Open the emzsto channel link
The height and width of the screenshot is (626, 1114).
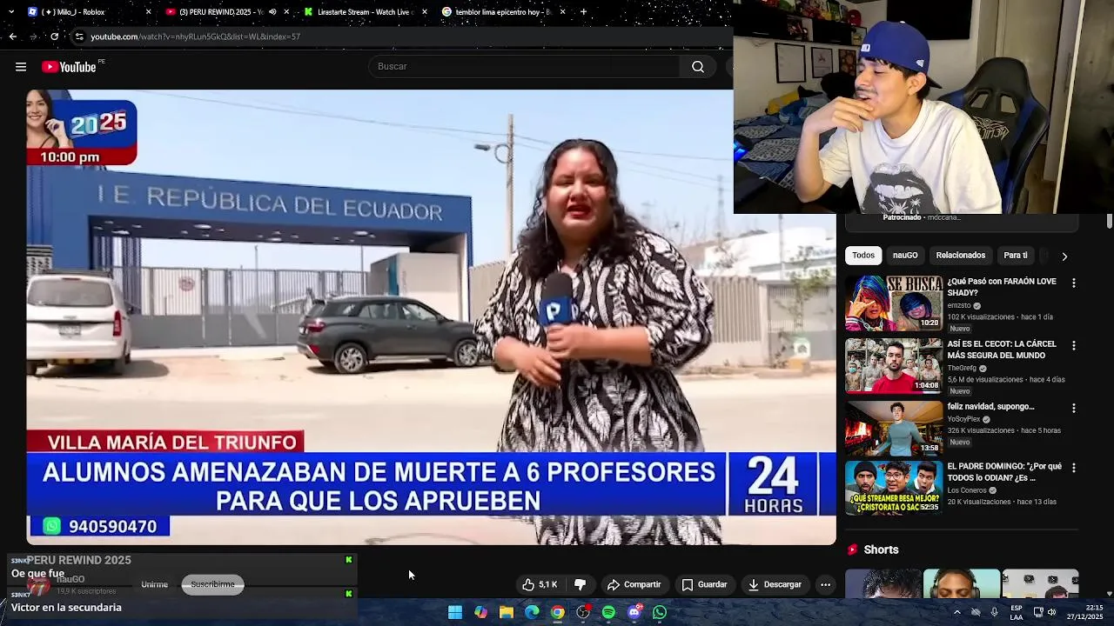point(958,306)
